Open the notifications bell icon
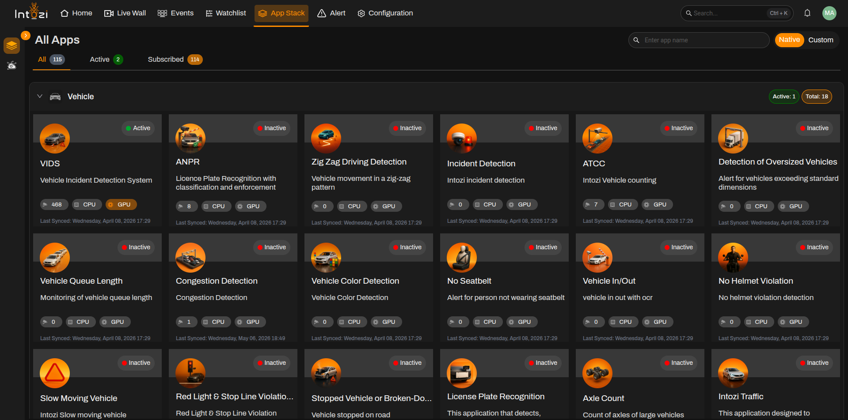Viewport: 848px width, 420px height. 807,13
